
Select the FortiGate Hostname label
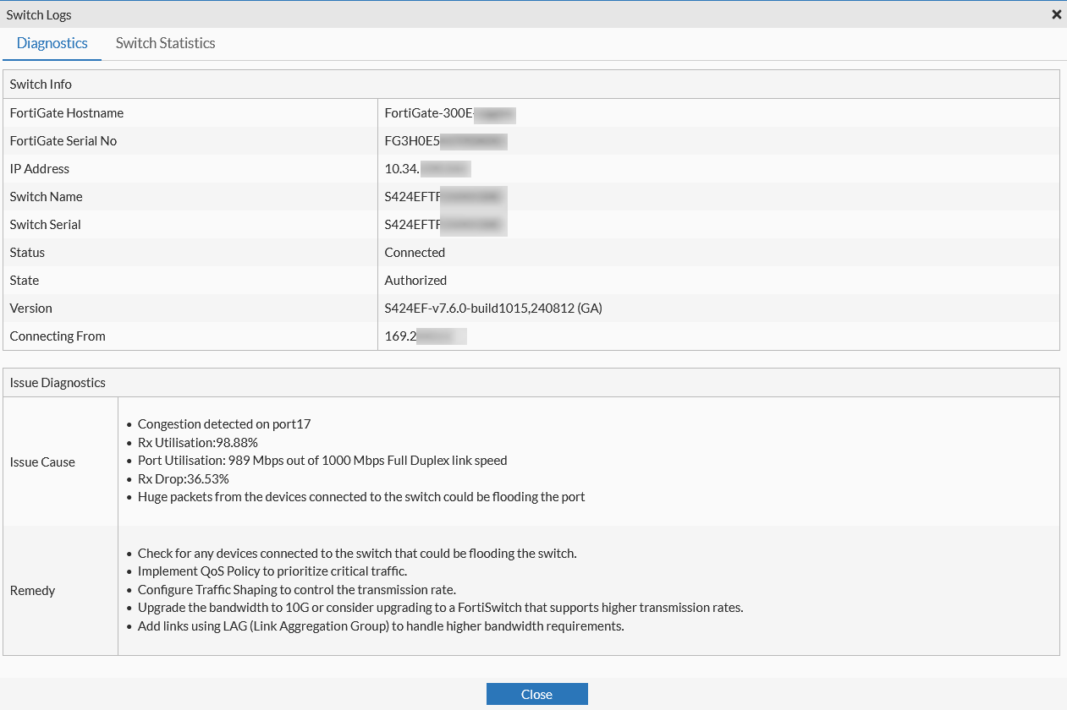coord(67,113)
